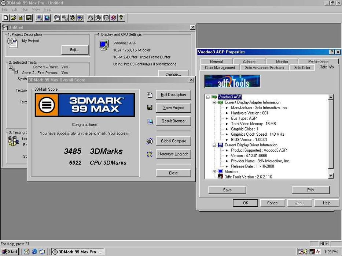Click the 3DMark 99 Max Pro taskbar button
Screen dimensions: 342x256
point(78,252)
